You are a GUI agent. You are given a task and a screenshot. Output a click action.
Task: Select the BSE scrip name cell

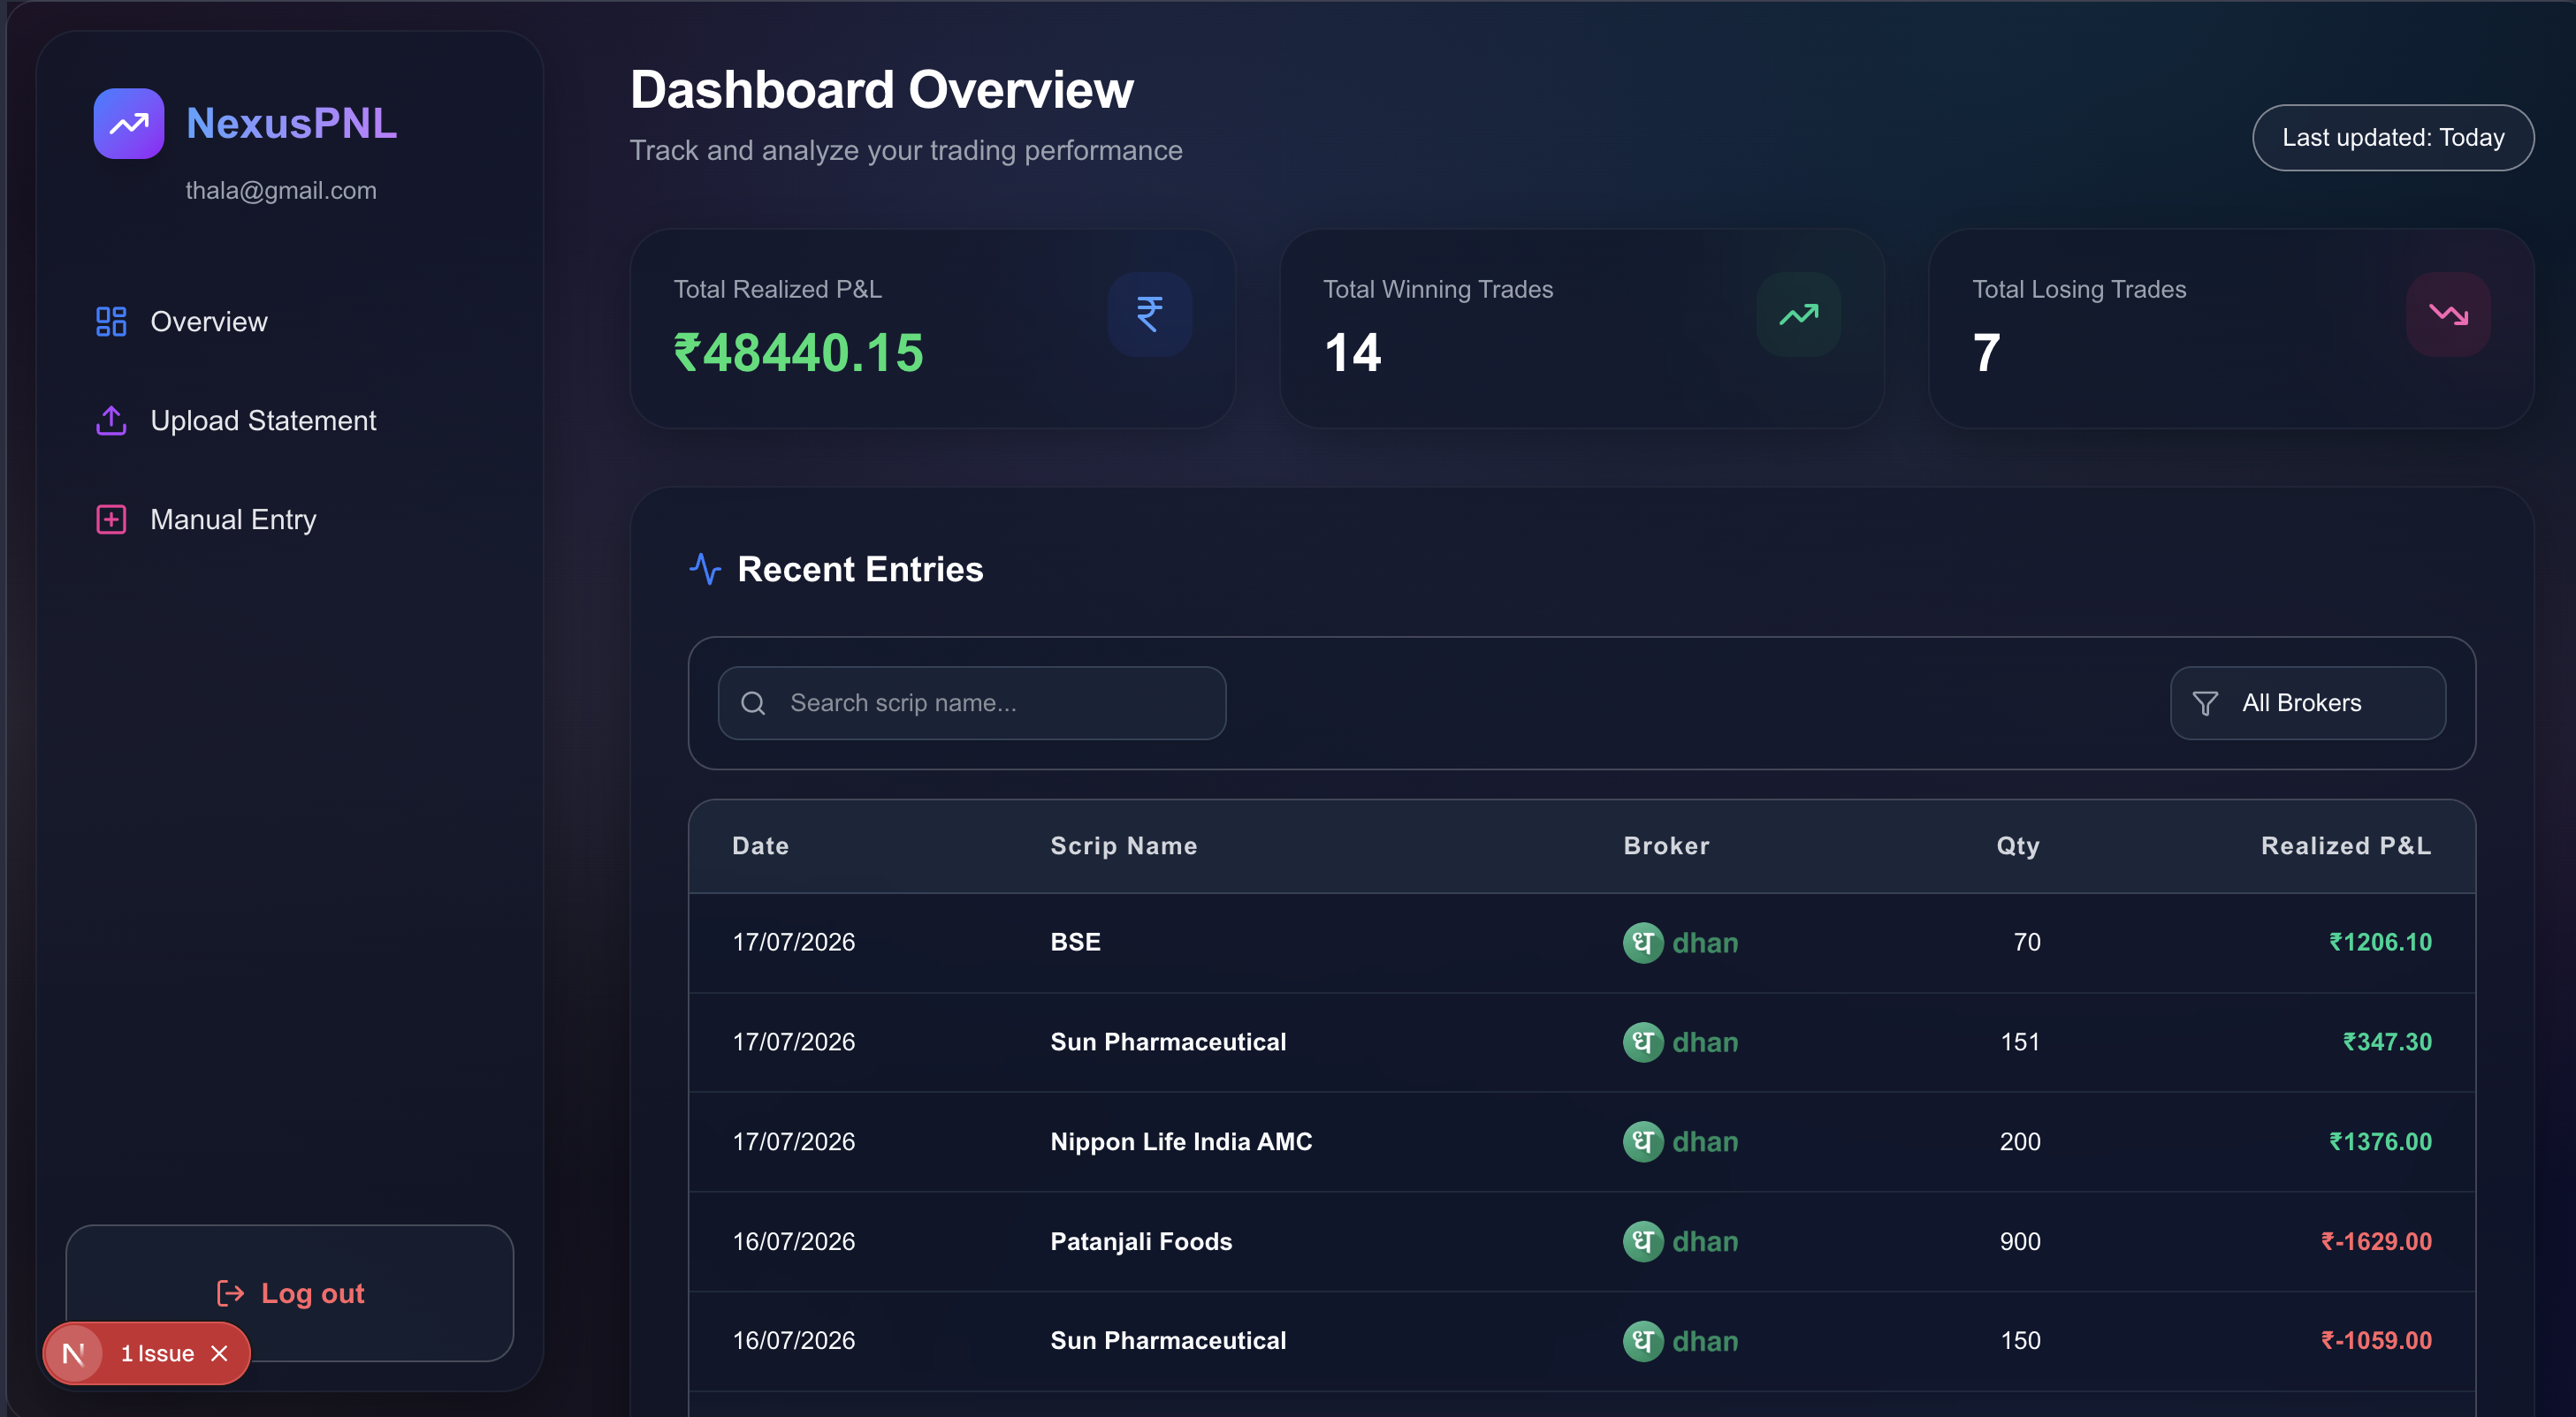(1076, 943)
